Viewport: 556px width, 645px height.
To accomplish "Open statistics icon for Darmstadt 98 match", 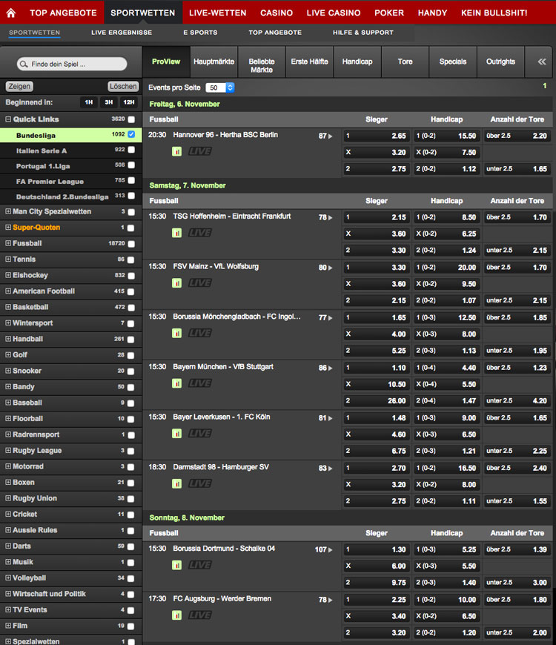I will click(177, 484).
